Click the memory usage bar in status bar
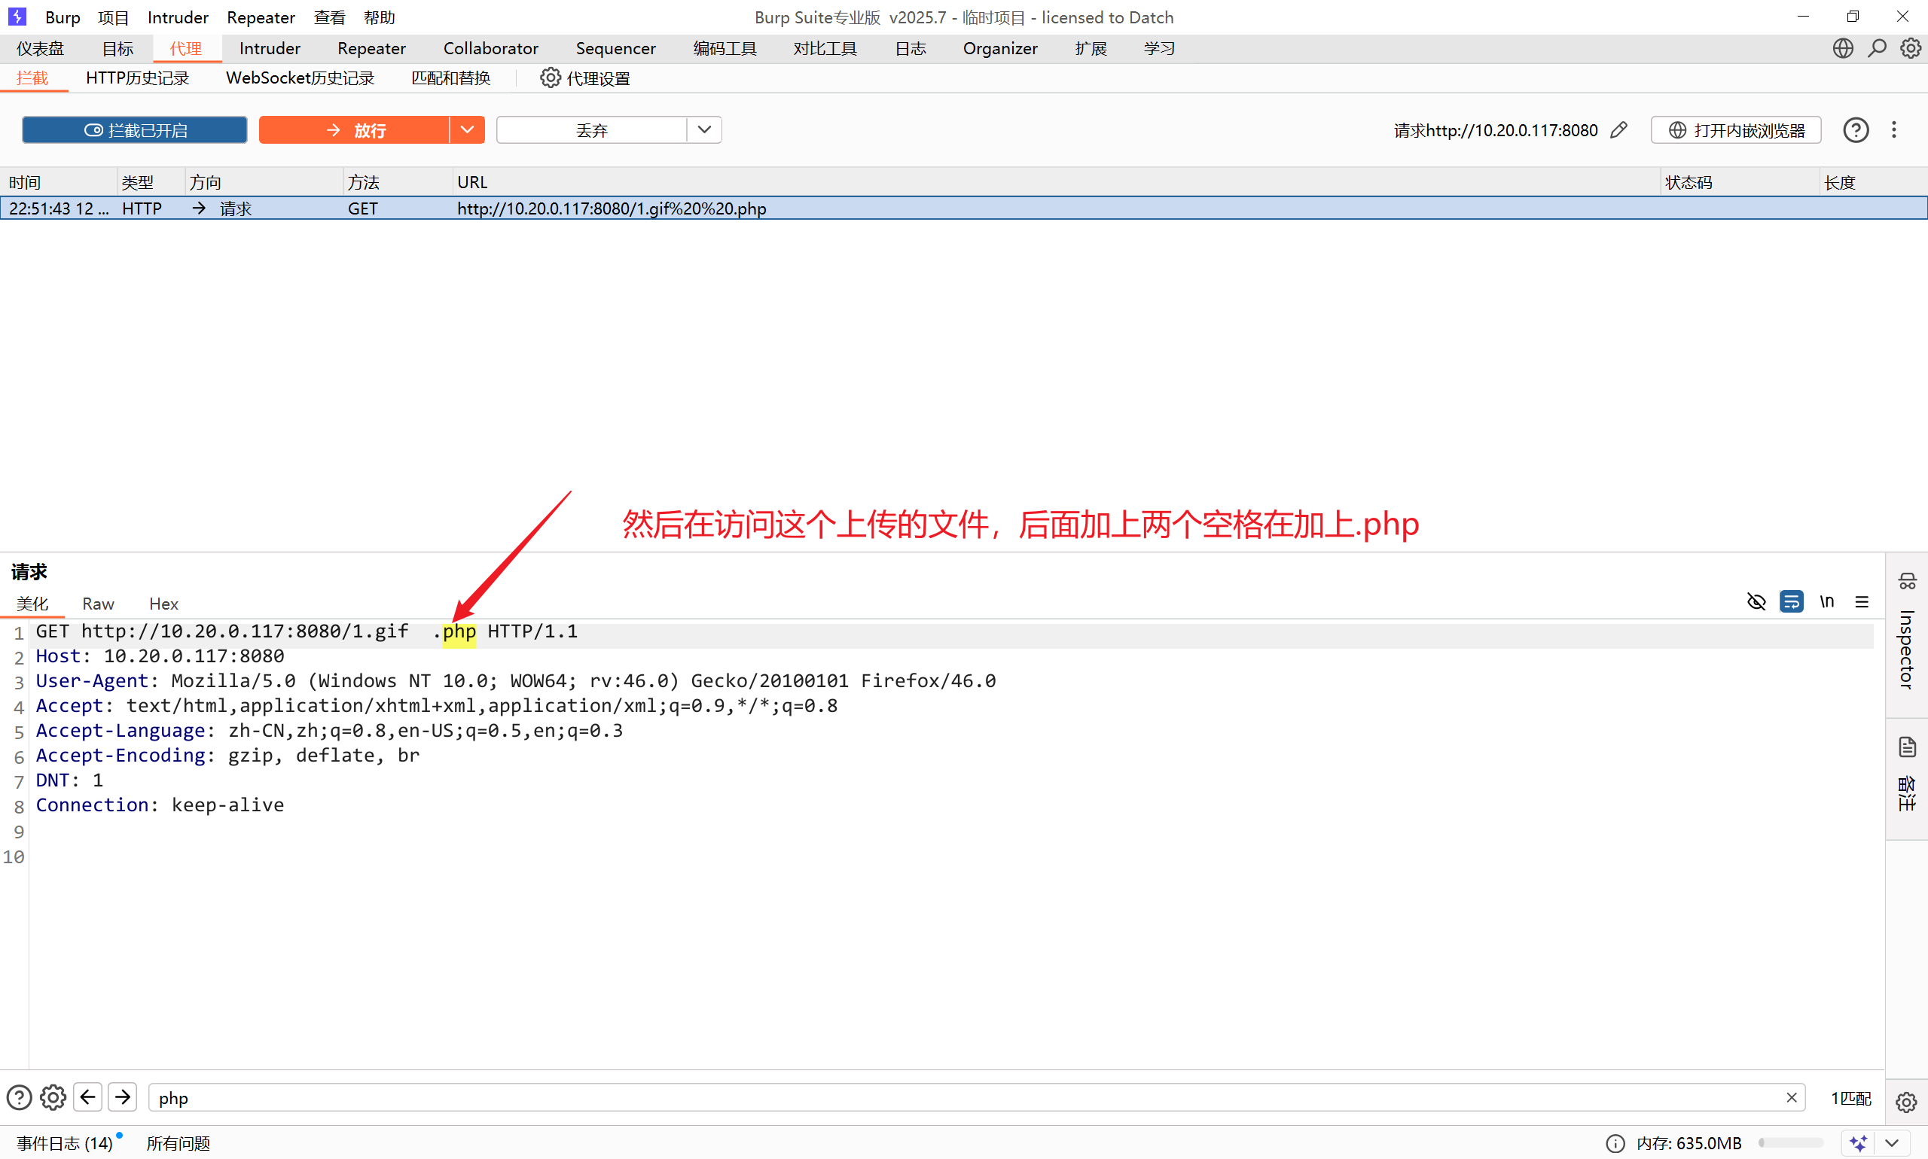This screenshot has width=1928, height=1159. click(1789, 1143)
